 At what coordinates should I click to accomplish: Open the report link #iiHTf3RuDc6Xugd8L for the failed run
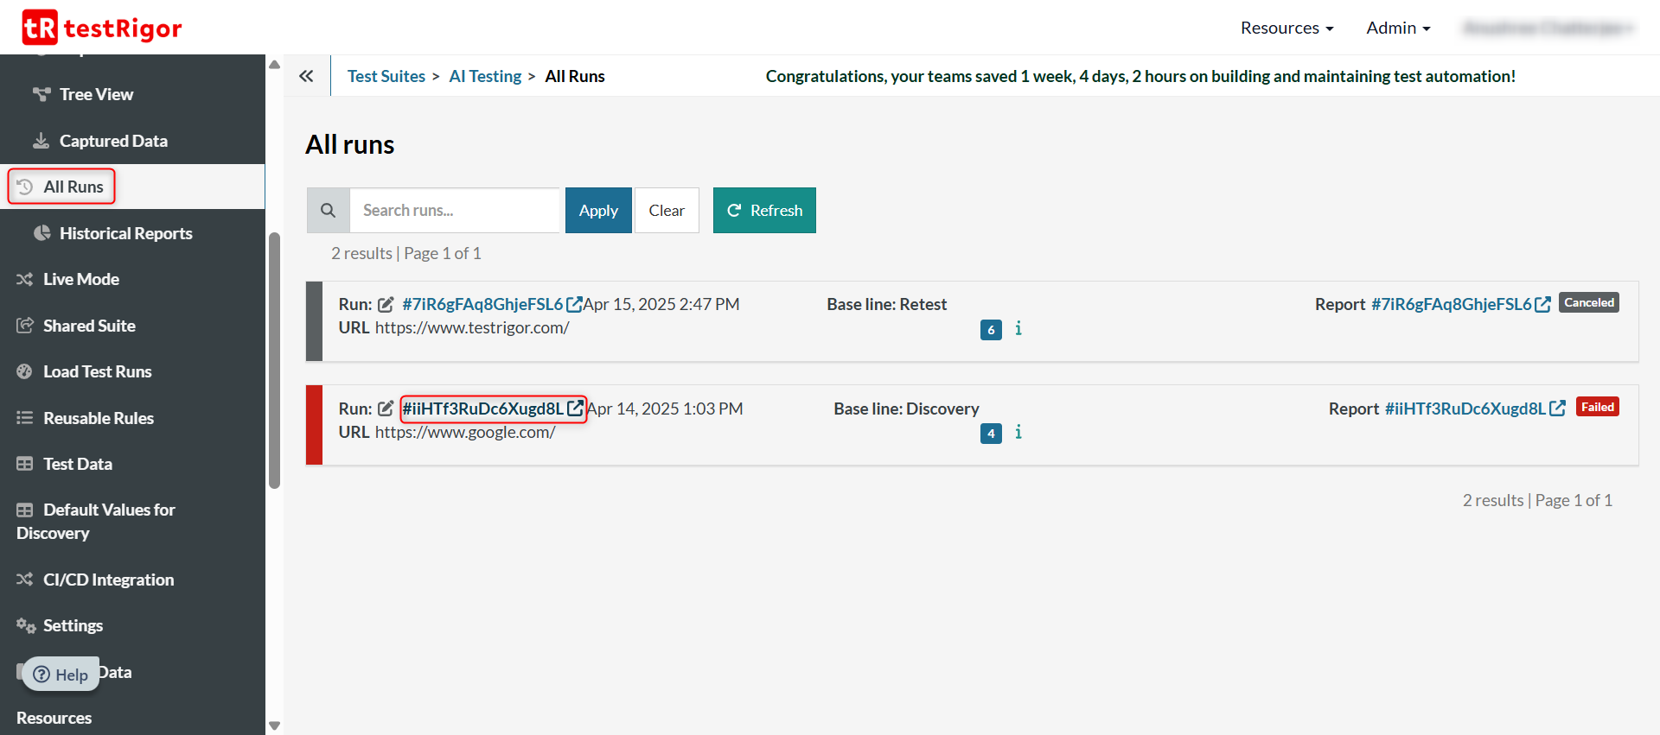[x=1465, y=409]
